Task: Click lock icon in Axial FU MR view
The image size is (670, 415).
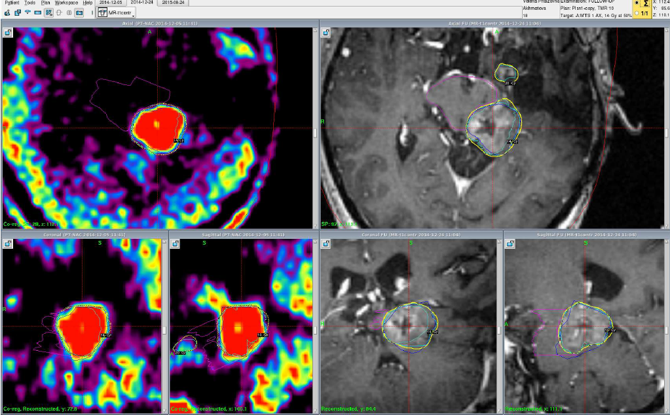Action: [326, 33]
